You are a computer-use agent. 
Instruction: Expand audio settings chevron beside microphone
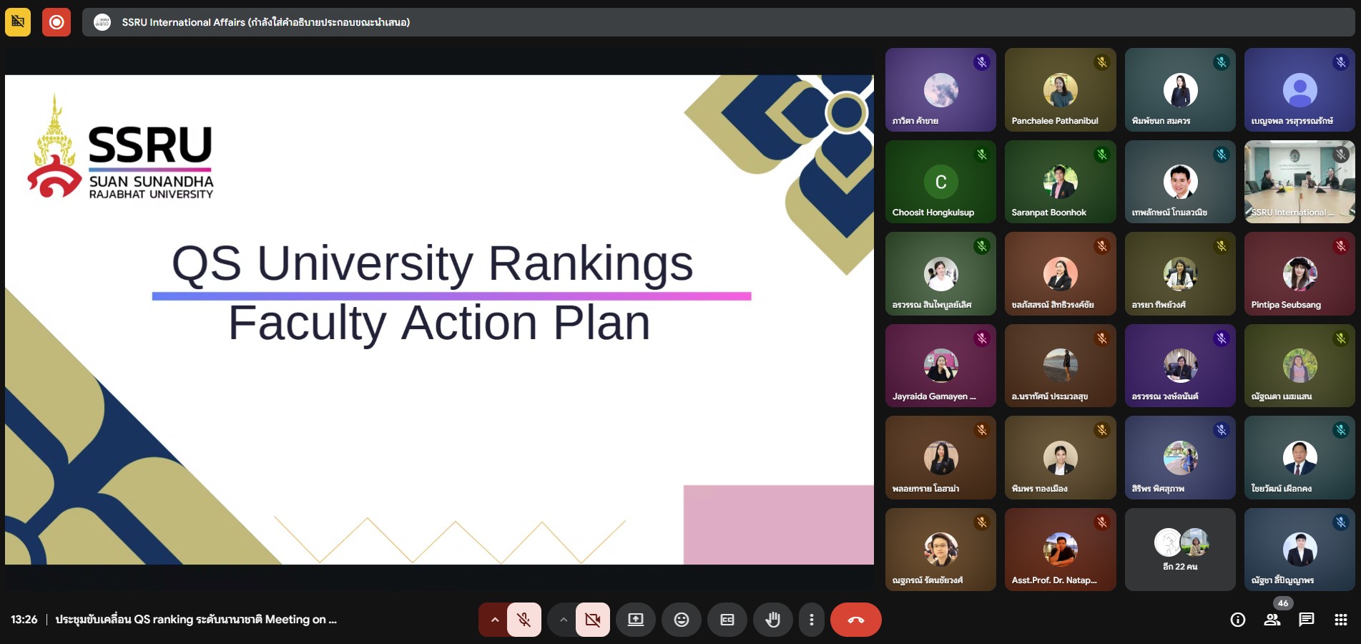[494, 620]
